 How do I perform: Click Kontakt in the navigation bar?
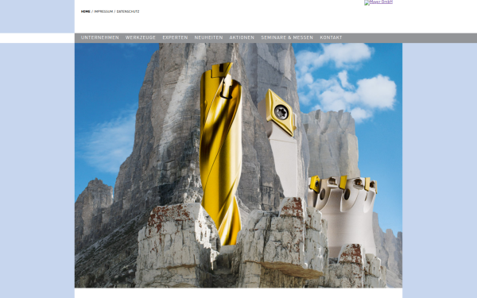click(331, 37)
